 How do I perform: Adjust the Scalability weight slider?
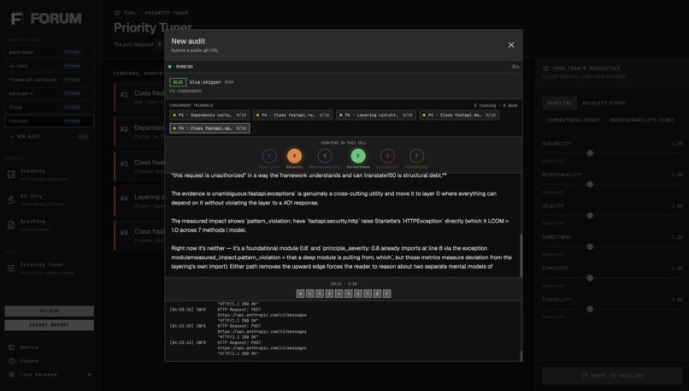click(x=590, y=153)
